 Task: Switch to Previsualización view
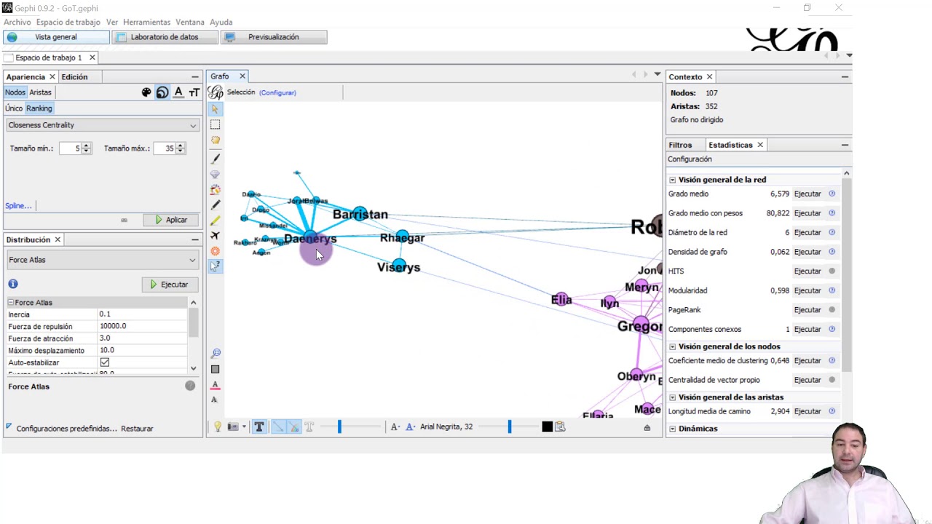[274, 37]
